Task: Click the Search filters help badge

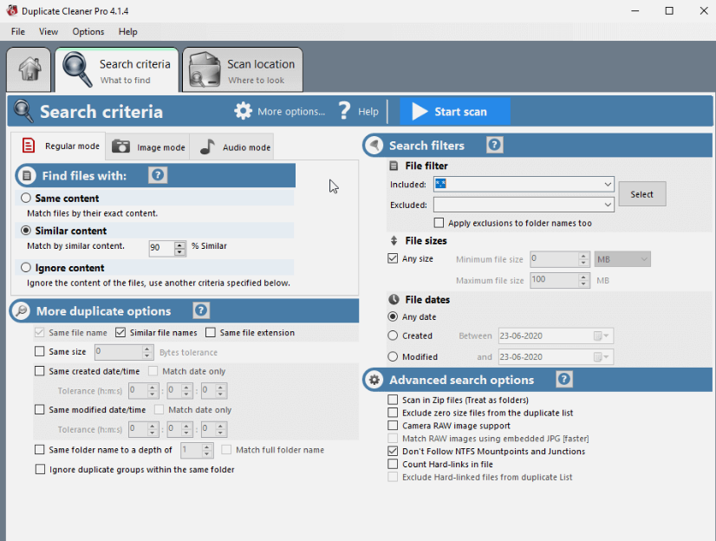Action: (x=493, y=145)
